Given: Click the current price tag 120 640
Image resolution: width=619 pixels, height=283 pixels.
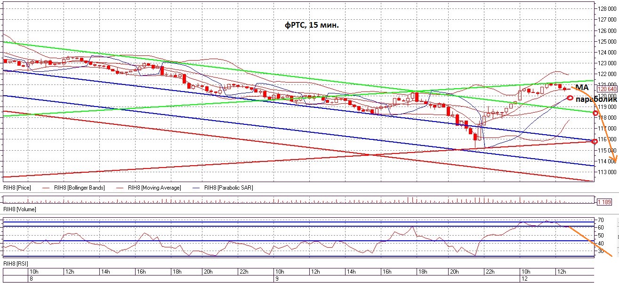Looking at the screenshot, I should click(x=607, y=89).
